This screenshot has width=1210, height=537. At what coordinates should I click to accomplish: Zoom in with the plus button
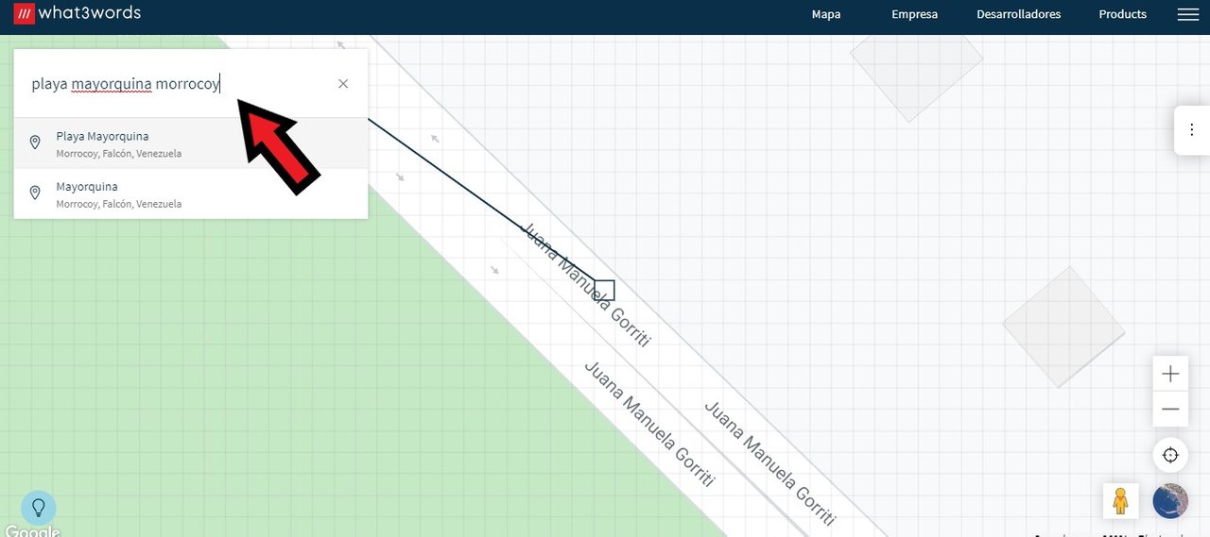1170,374
